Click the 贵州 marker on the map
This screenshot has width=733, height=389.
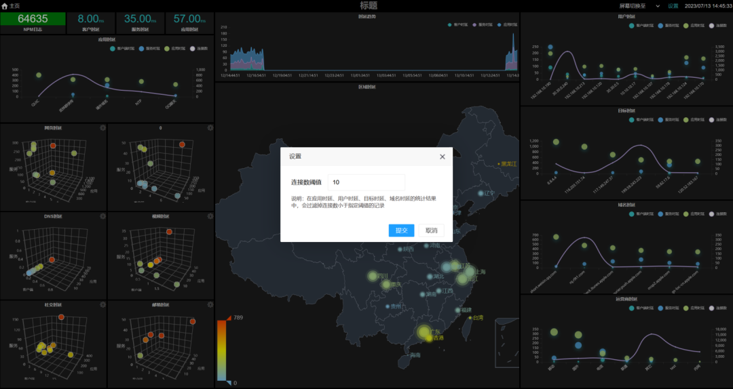point(388,306)
